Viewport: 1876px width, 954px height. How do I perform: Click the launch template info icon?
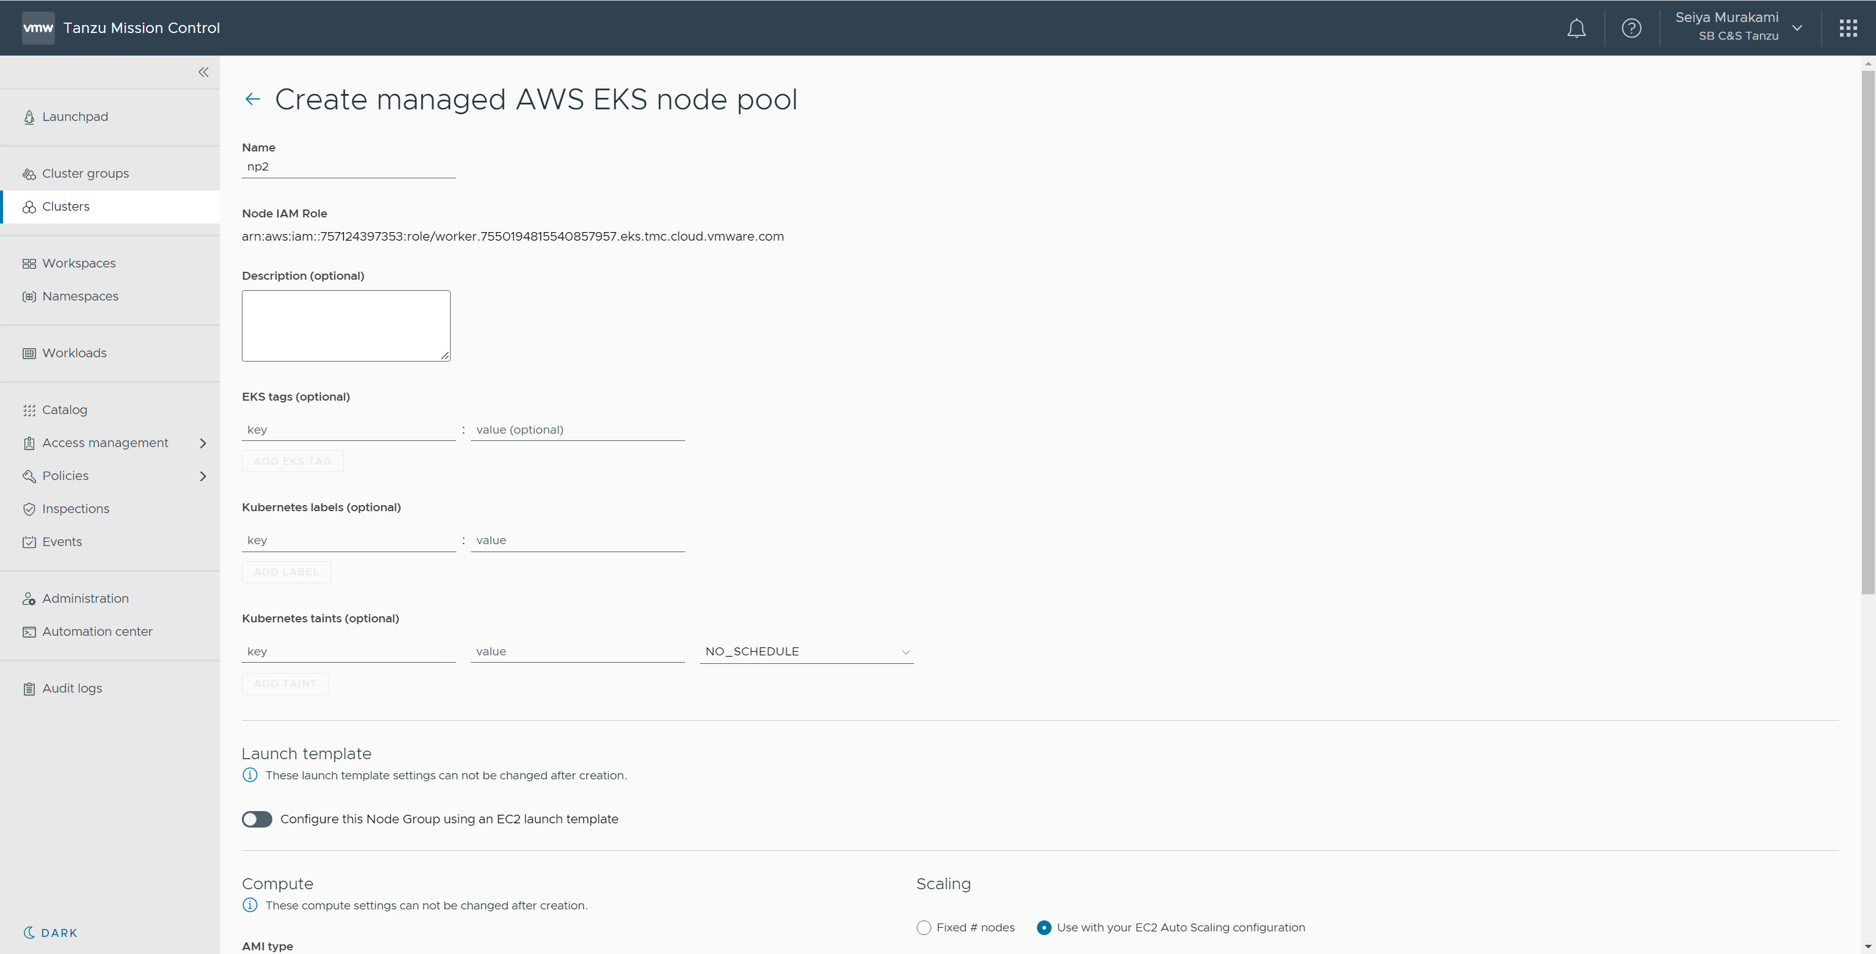pyautogui.click(x=250, y=775)
